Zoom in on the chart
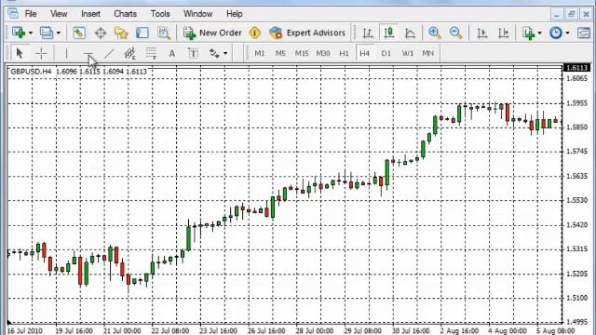596x335 pixels. point(435,33)
